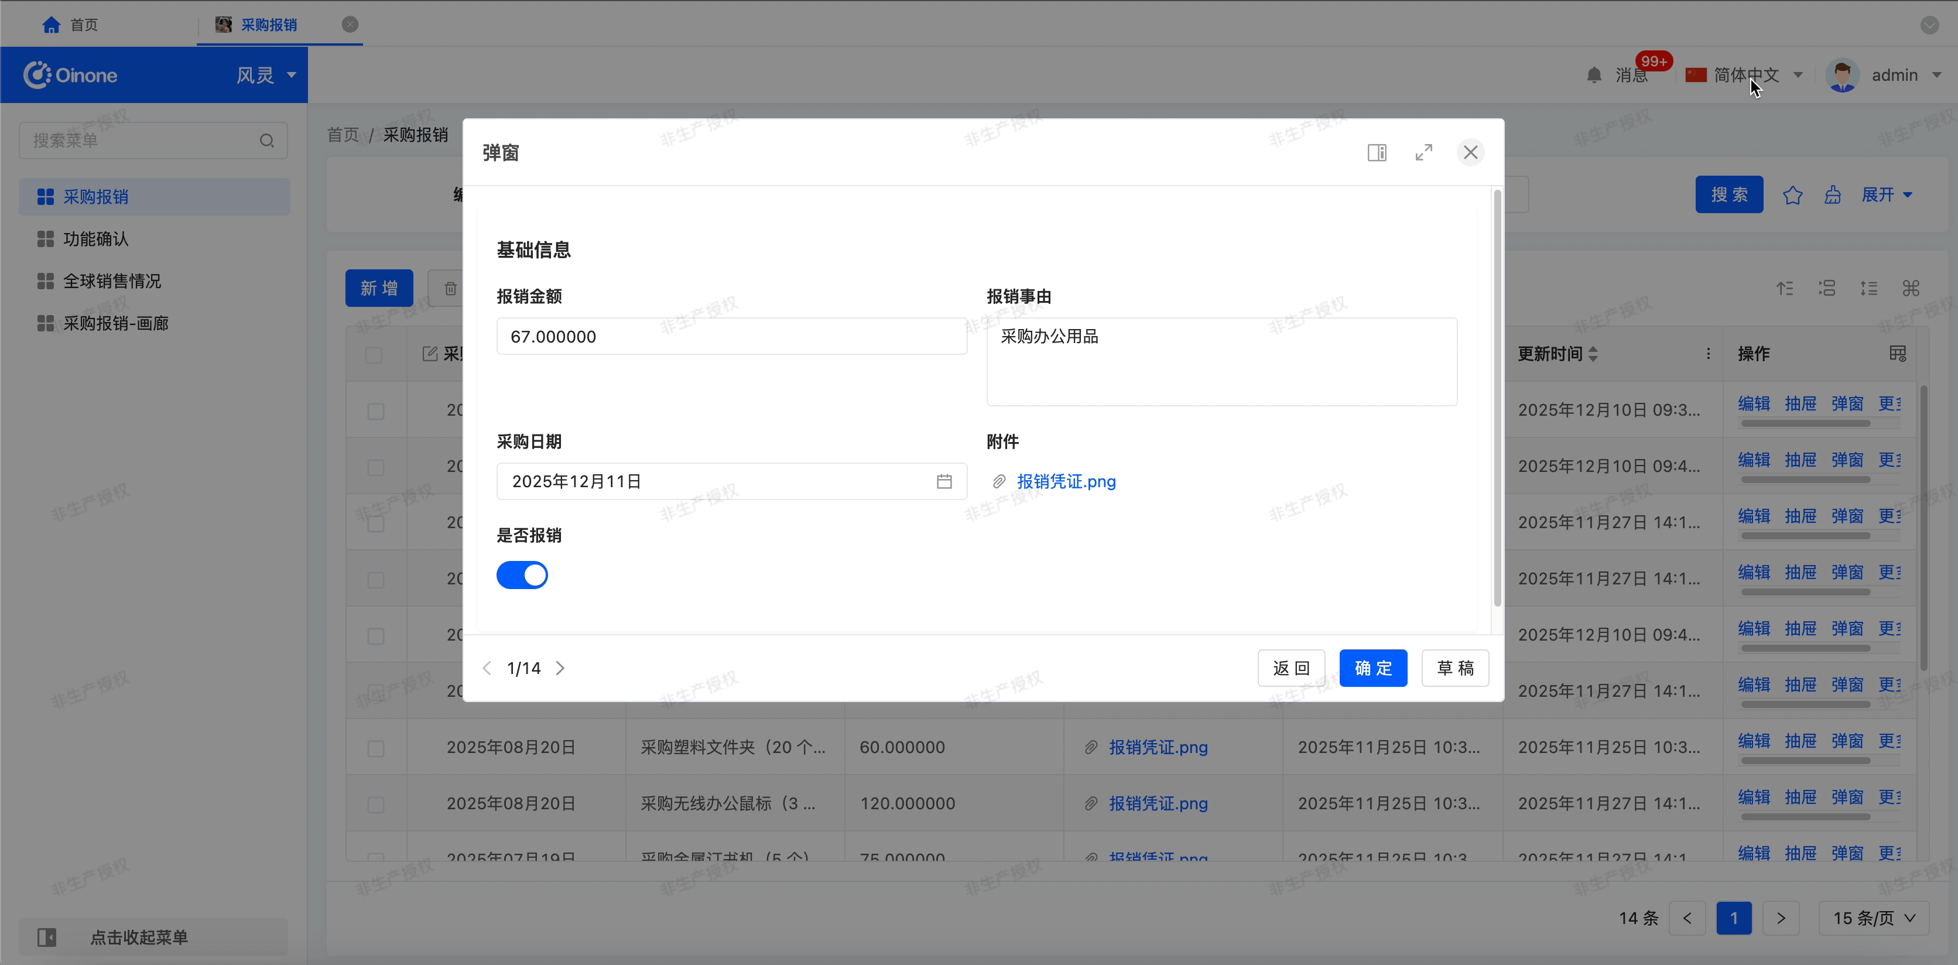The width and height of the screenshot is (1958, 965).
Task: Check the row checkbox for 采购塑料文件夹
Action: (x=375, y=748)
